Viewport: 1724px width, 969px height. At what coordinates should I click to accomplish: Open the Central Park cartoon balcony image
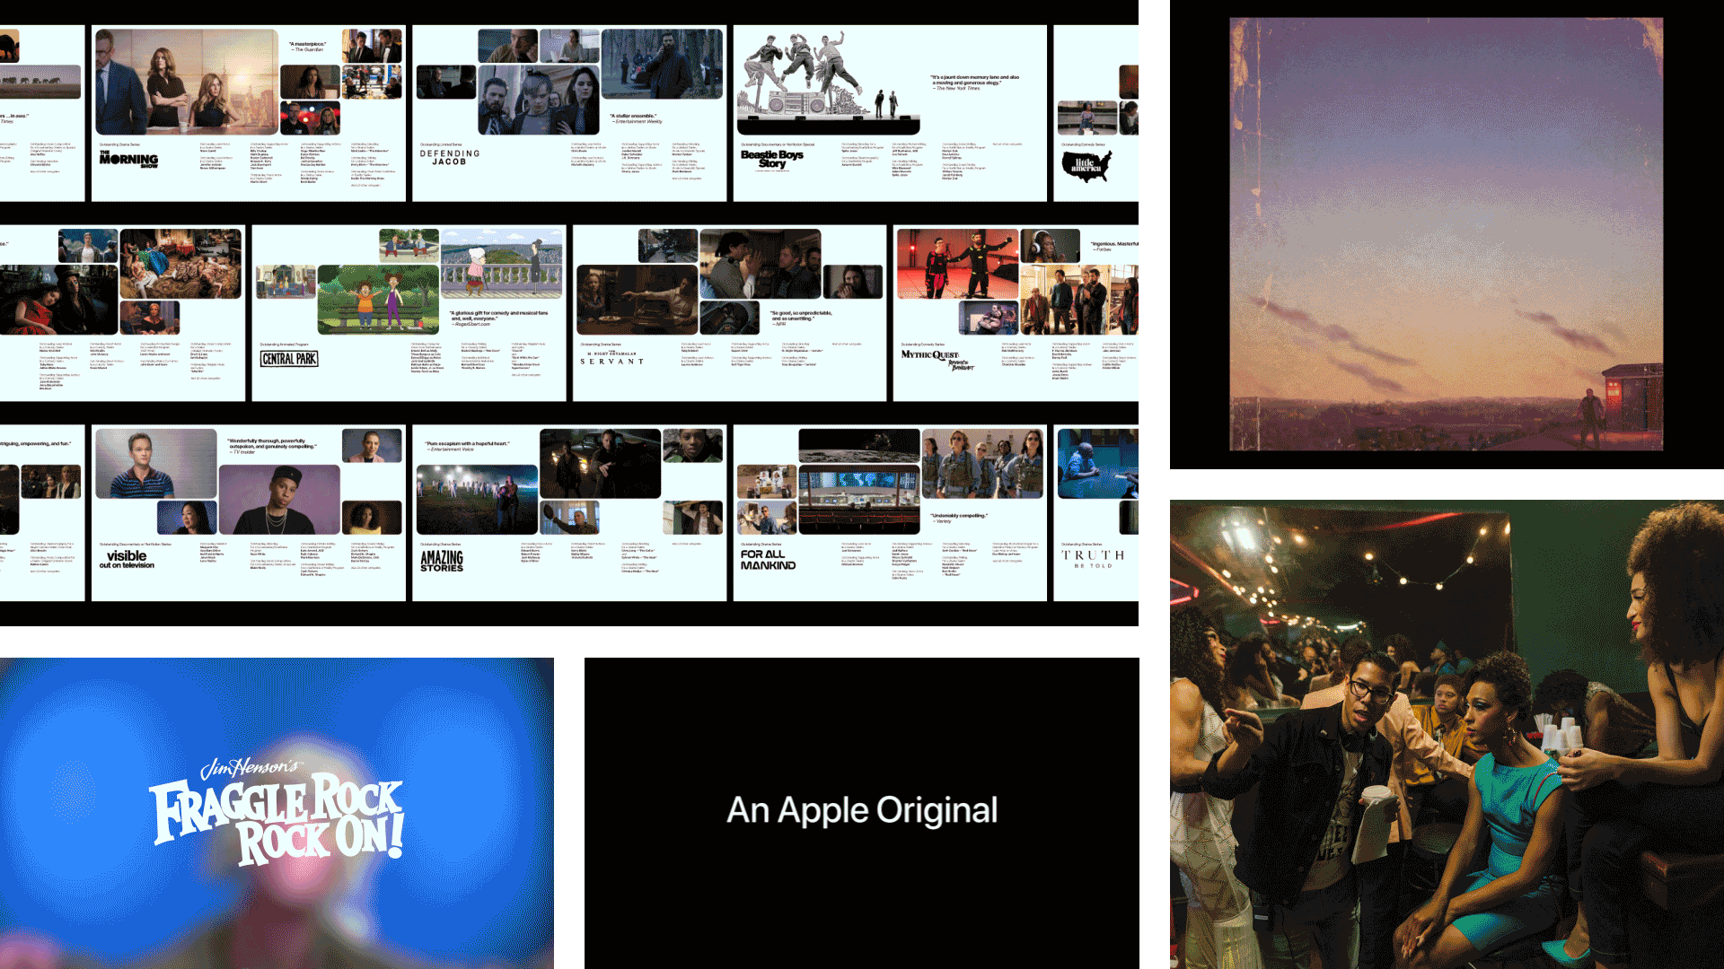(x=502, y=264)
